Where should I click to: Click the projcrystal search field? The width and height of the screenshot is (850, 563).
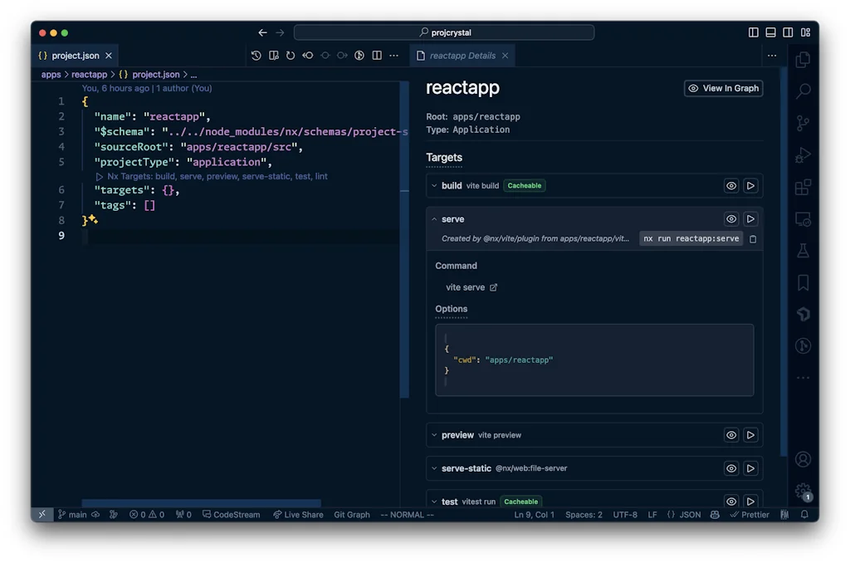444,32
